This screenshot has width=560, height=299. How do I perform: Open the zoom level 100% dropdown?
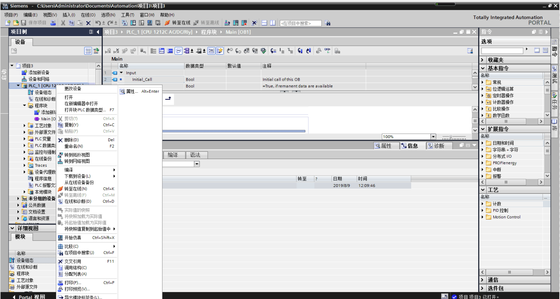pos(433,137)
